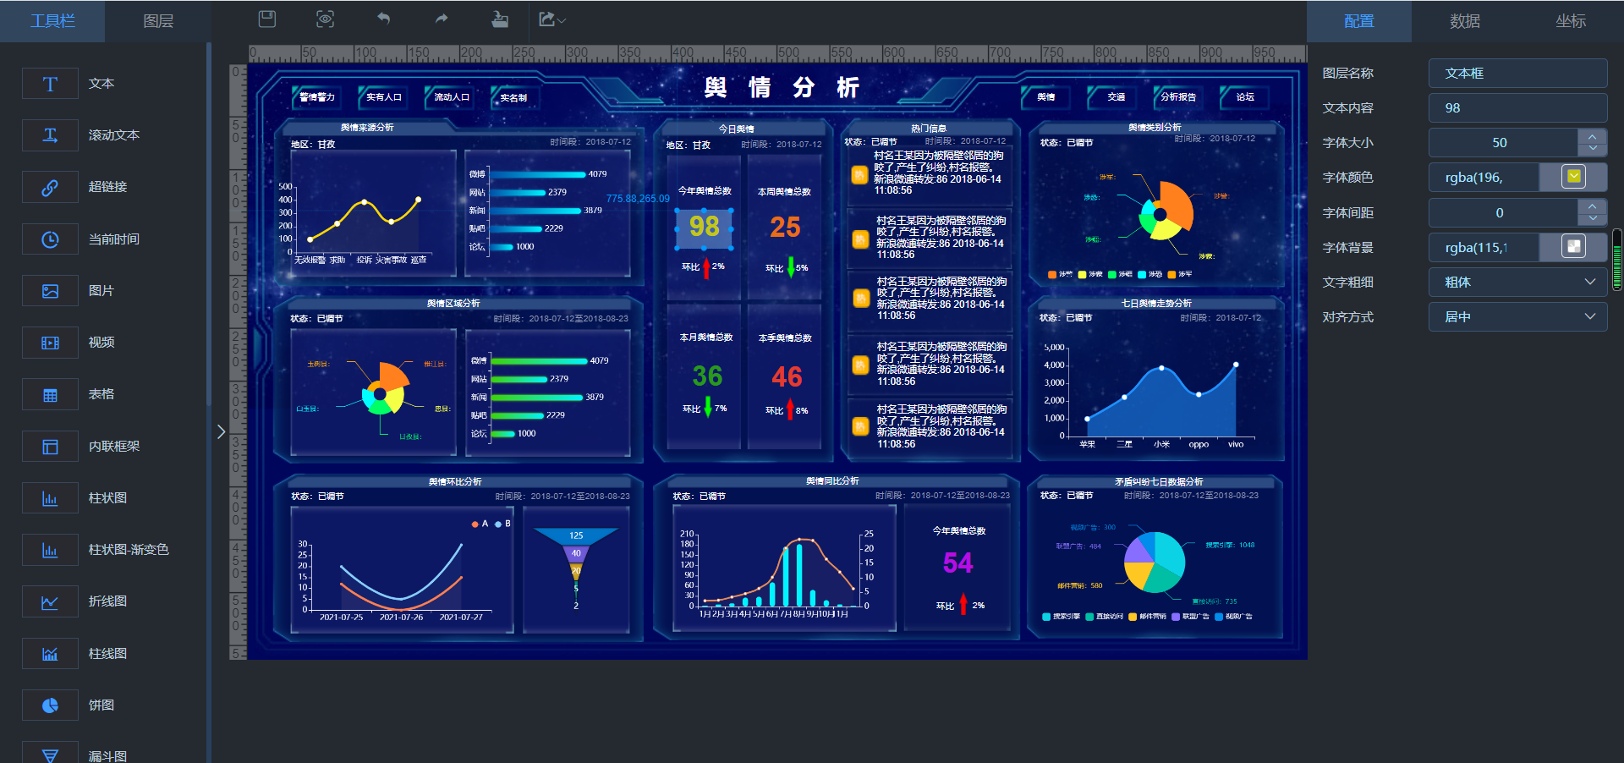Open the 对齐方式 alignment dropdown
The height and width of the screenshot is (763, 1624).
click(1517, 317)
